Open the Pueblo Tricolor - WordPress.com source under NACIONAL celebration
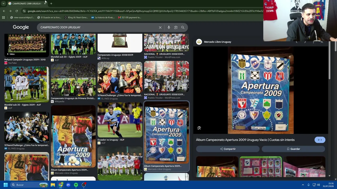337x189 pixels. pos(164,98)
